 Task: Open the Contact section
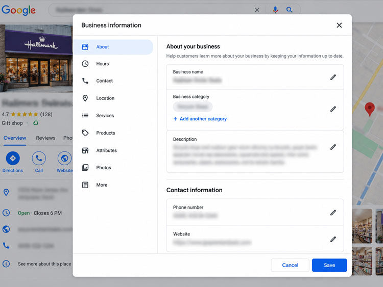pyautogui.click(x=113, y=81)
